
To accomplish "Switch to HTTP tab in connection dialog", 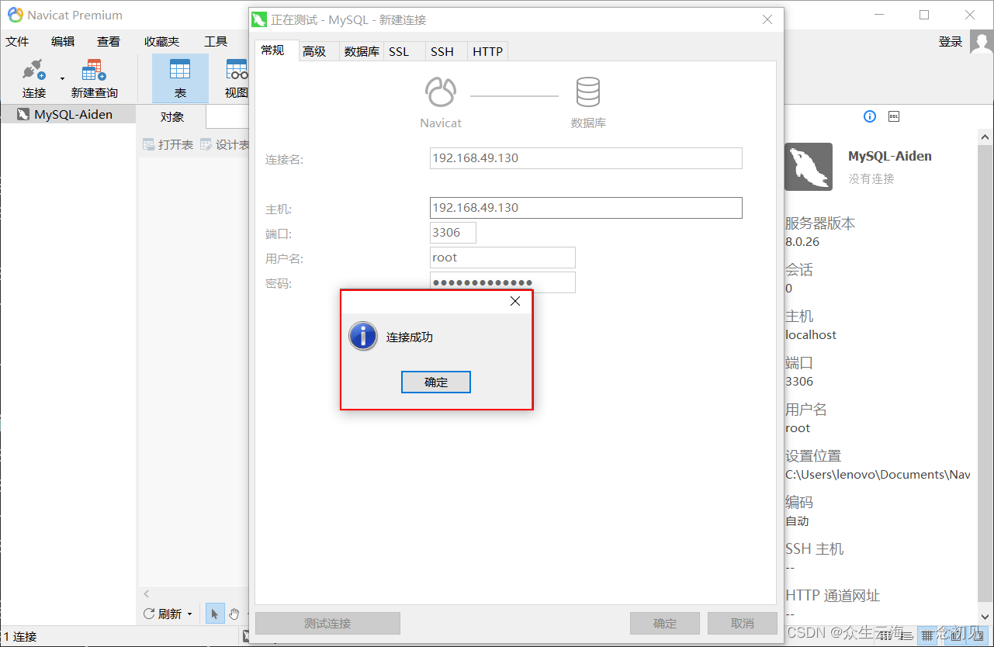I will 488,52.
